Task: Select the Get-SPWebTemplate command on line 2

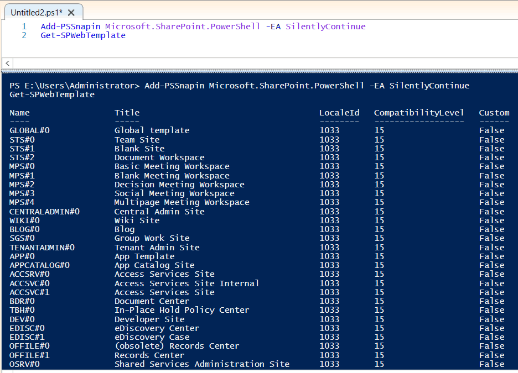Action: pos(82,35)
